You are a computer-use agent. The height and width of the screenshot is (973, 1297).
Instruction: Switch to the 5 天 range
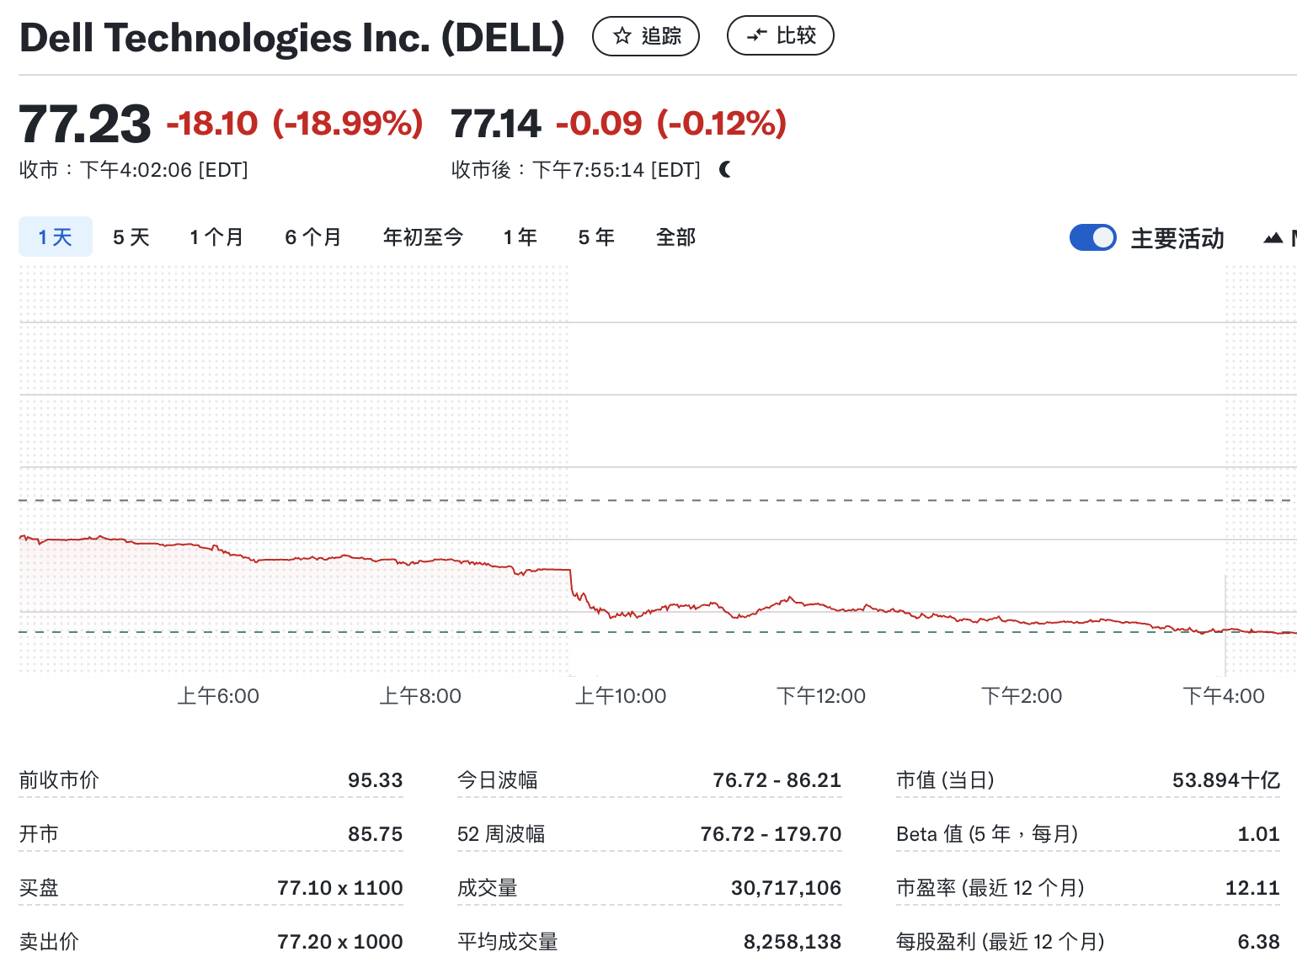click(131, 237)
